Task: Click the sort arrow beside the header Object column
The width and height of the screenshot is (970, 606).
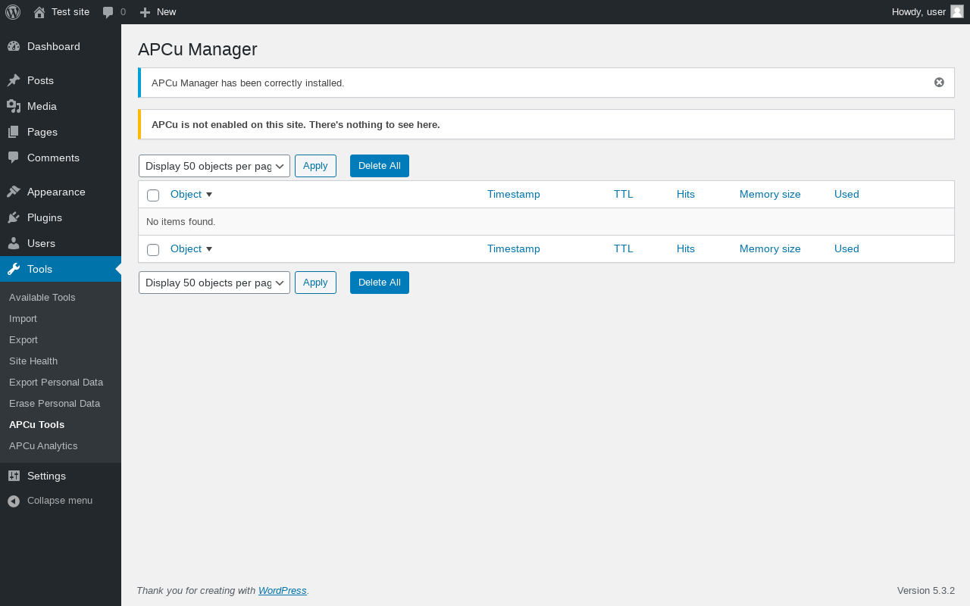Action: (x=209, y=195)
